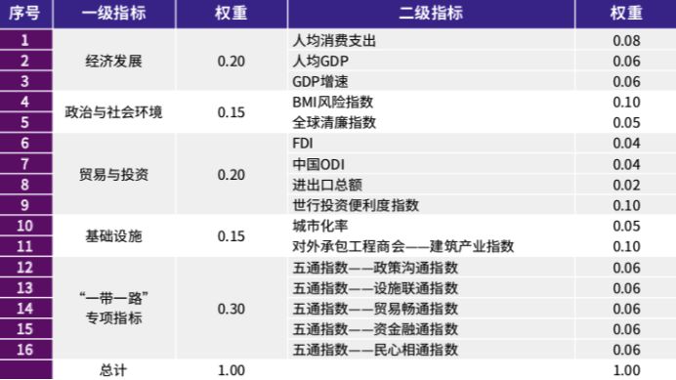Click the 一级指标 column header
Viewport: 676px width, 380px height.
click(114, 13)
